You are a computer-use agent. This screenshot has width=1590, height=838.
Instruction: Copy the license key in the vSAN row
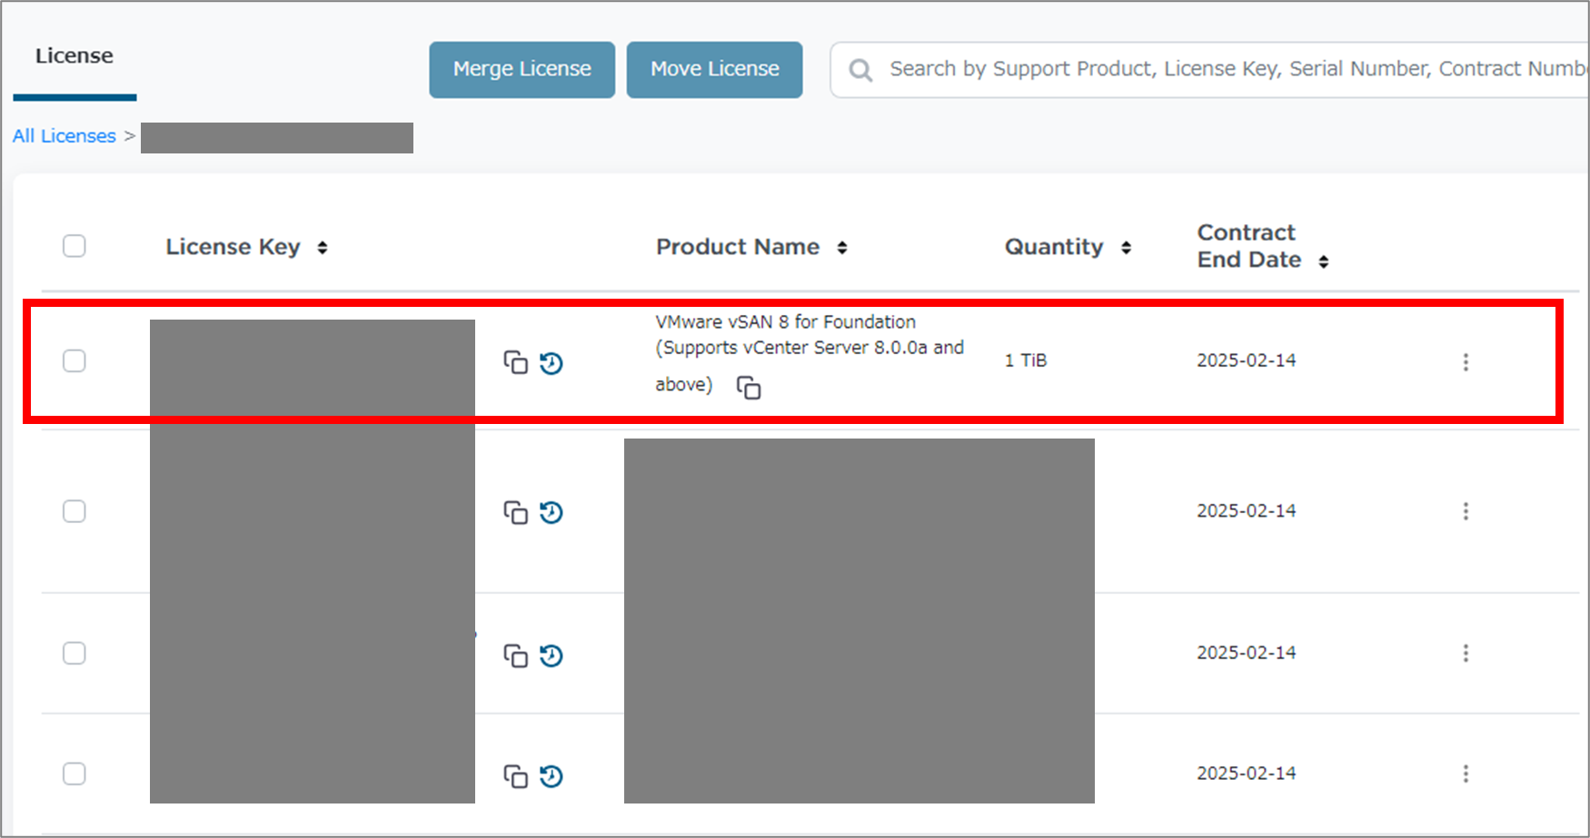(515, 362)
